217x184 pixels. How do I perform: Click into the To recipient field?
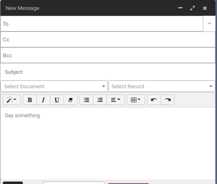click(102, 24)
